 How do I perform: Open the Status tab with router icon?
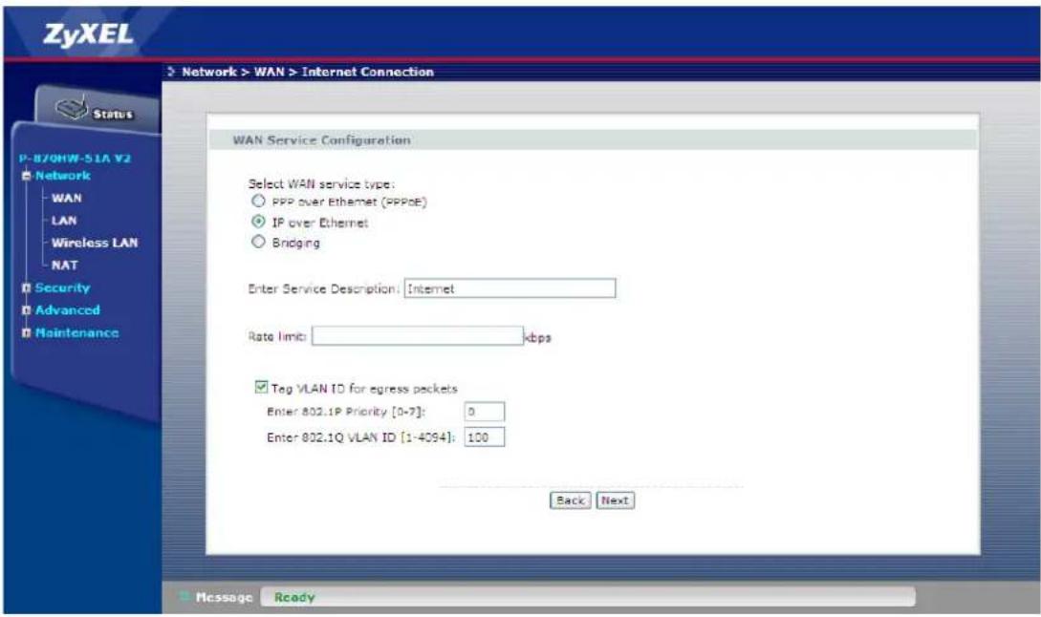click(x=95, y=110)
